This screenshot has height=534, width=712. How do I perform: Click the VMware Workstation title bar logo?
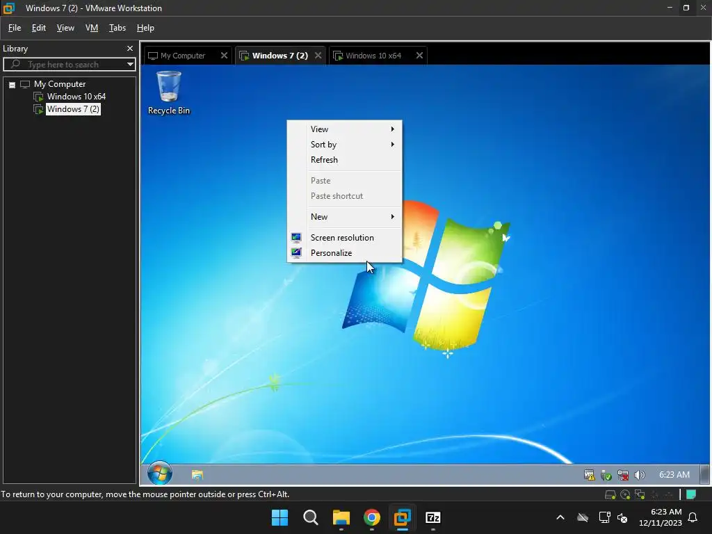[8, 8]
